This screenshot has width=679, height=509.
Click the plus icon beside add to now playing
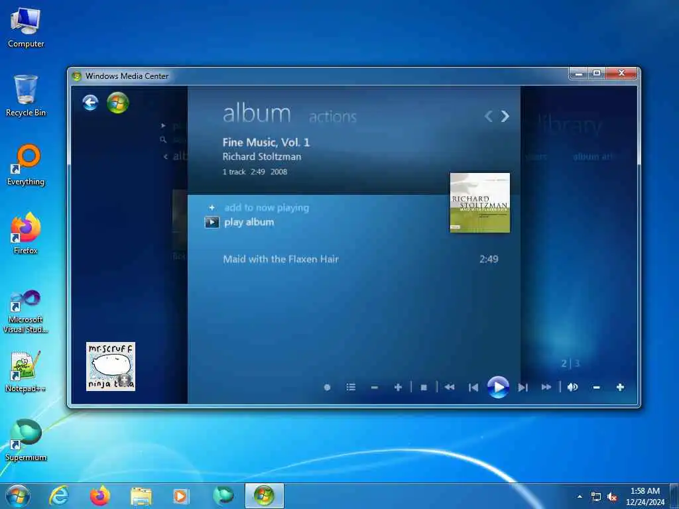pyautogui.click(x=212, y=207)
